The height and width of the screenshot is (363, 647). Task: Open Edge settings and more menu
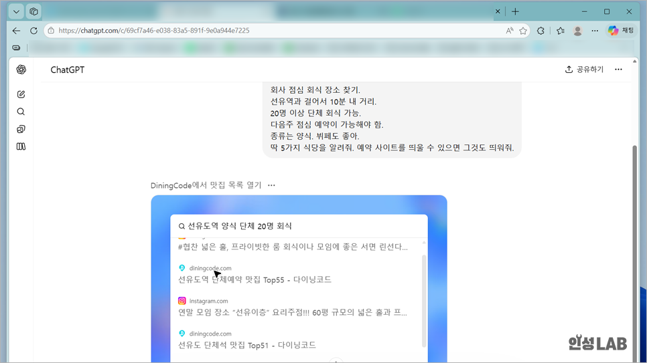(595, 31)
